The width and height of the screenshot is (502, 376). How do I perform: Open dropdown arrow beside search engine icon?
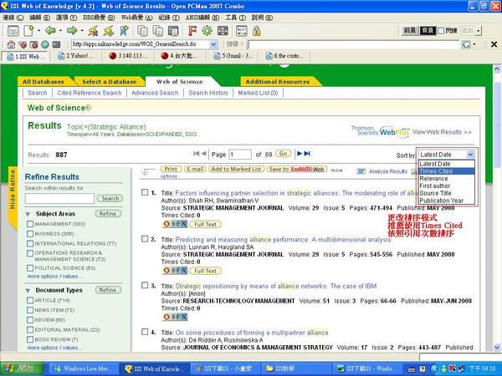[x=474, y=44]
